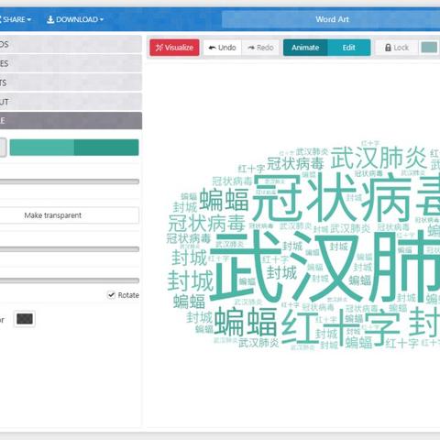Expand the panel ending in 'UT'
Screen dimensions: 440x440
71,102
